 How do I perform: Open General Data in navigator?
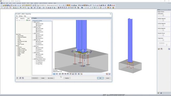20,36
